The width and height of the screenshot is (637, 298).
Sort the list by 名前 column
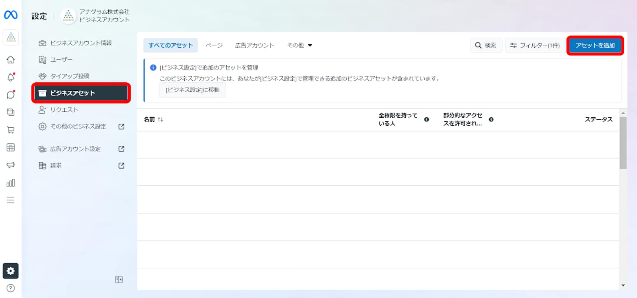tap(153, 119)
